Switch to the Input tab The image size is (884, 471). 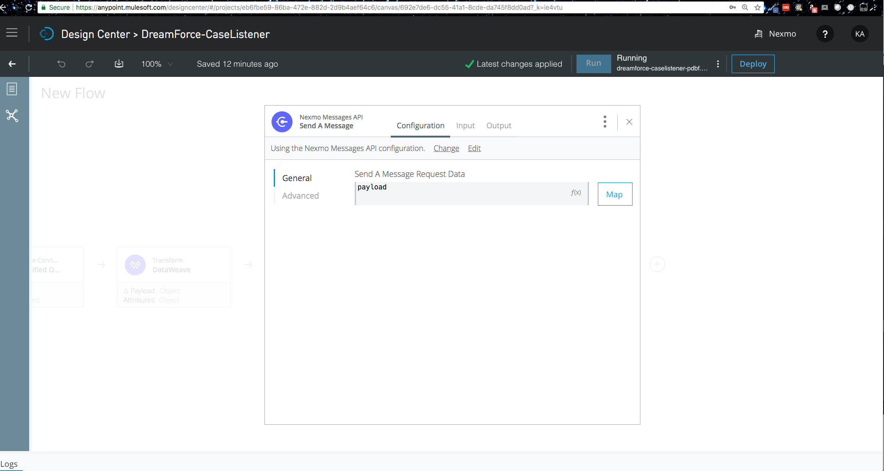465,126
